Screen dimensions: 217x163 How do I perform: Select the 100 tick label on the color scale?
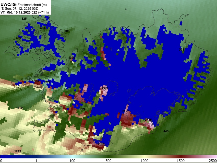click(x=72, y=161)
